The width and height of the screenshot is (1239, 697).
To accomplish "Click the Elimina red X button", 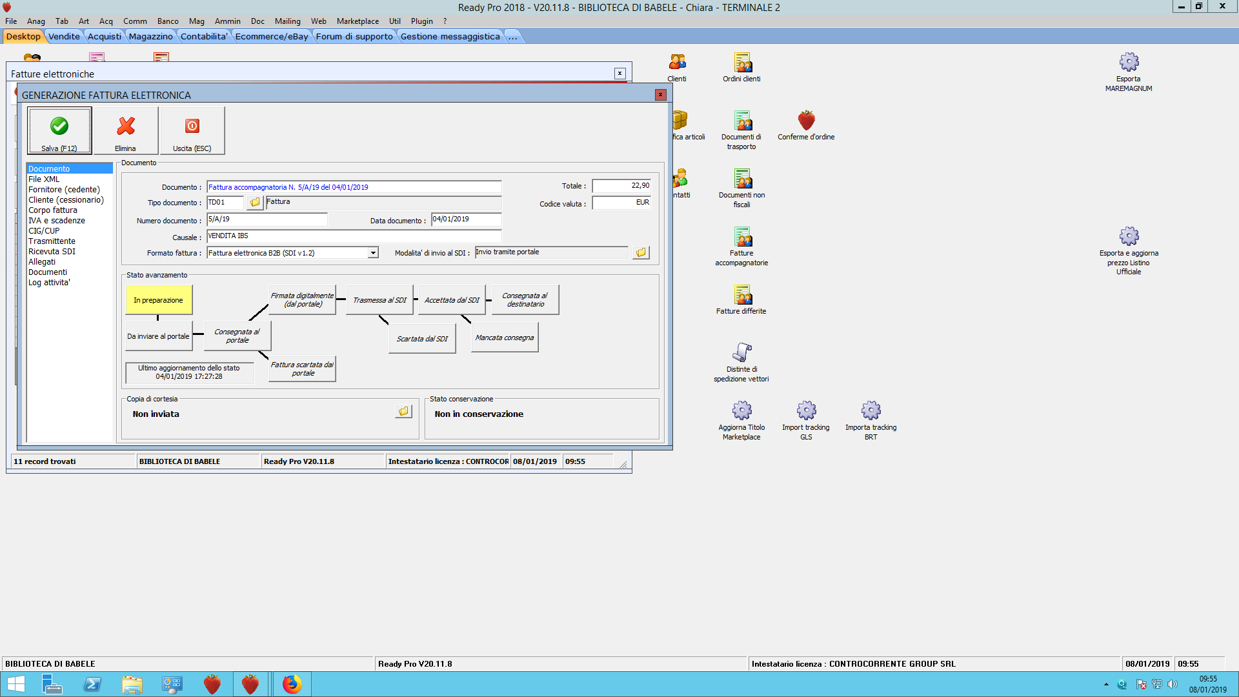I will click(x=126, y=130).
